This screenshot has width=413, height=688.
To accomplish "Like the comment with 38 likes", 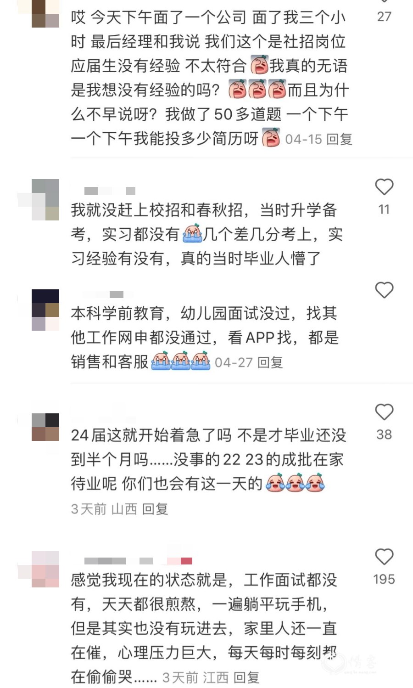I will coord(384,412).
